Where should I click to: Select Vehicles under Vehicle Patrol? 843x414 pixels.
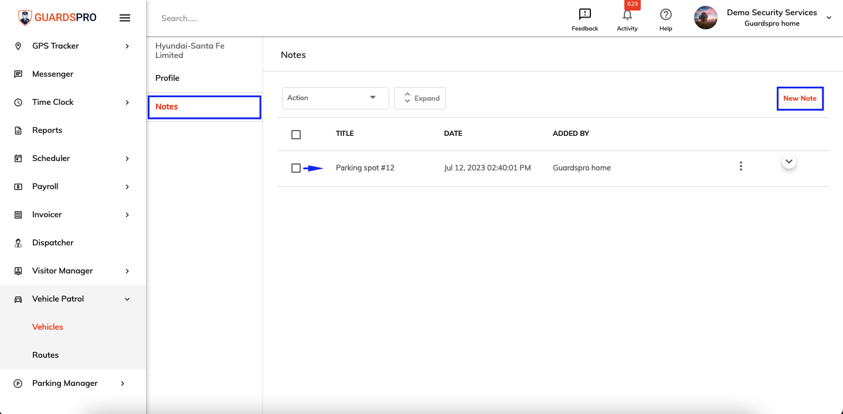(47, 327)
